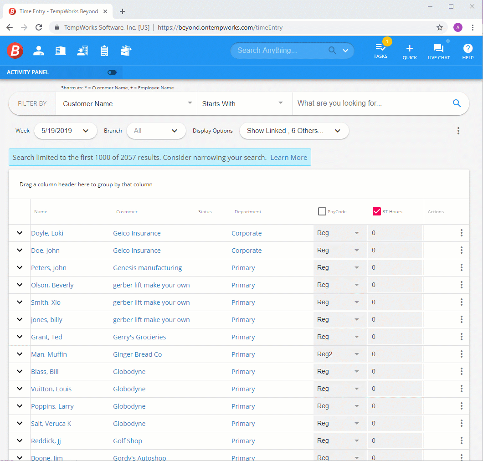Bookmark page with the star icon
This screenshot has width=483, height=461.
(x=440, y=27)
